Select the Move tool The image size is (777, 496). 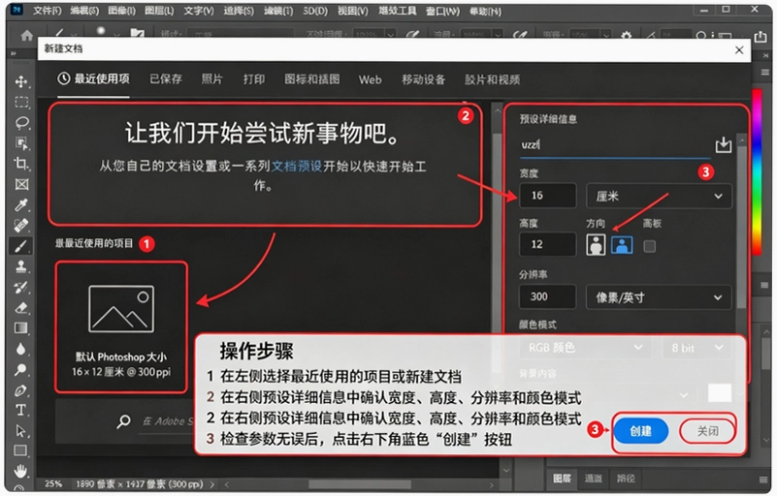click(x=20, y=81)
